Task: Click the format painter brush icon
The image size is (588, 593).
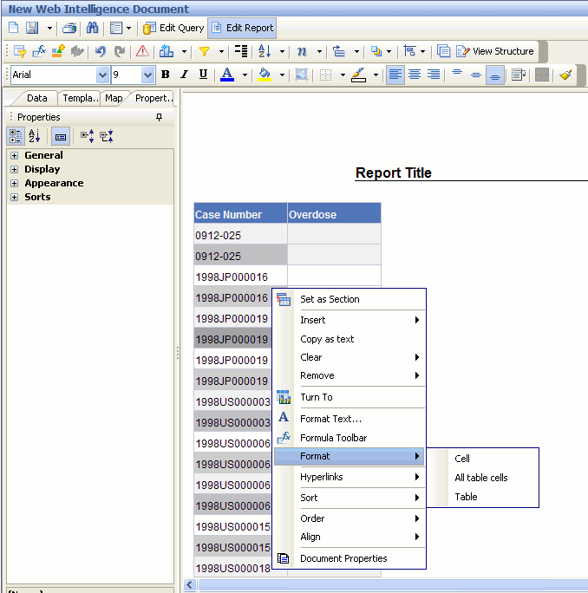Action: pyautogui.click(x=565, y=75)
